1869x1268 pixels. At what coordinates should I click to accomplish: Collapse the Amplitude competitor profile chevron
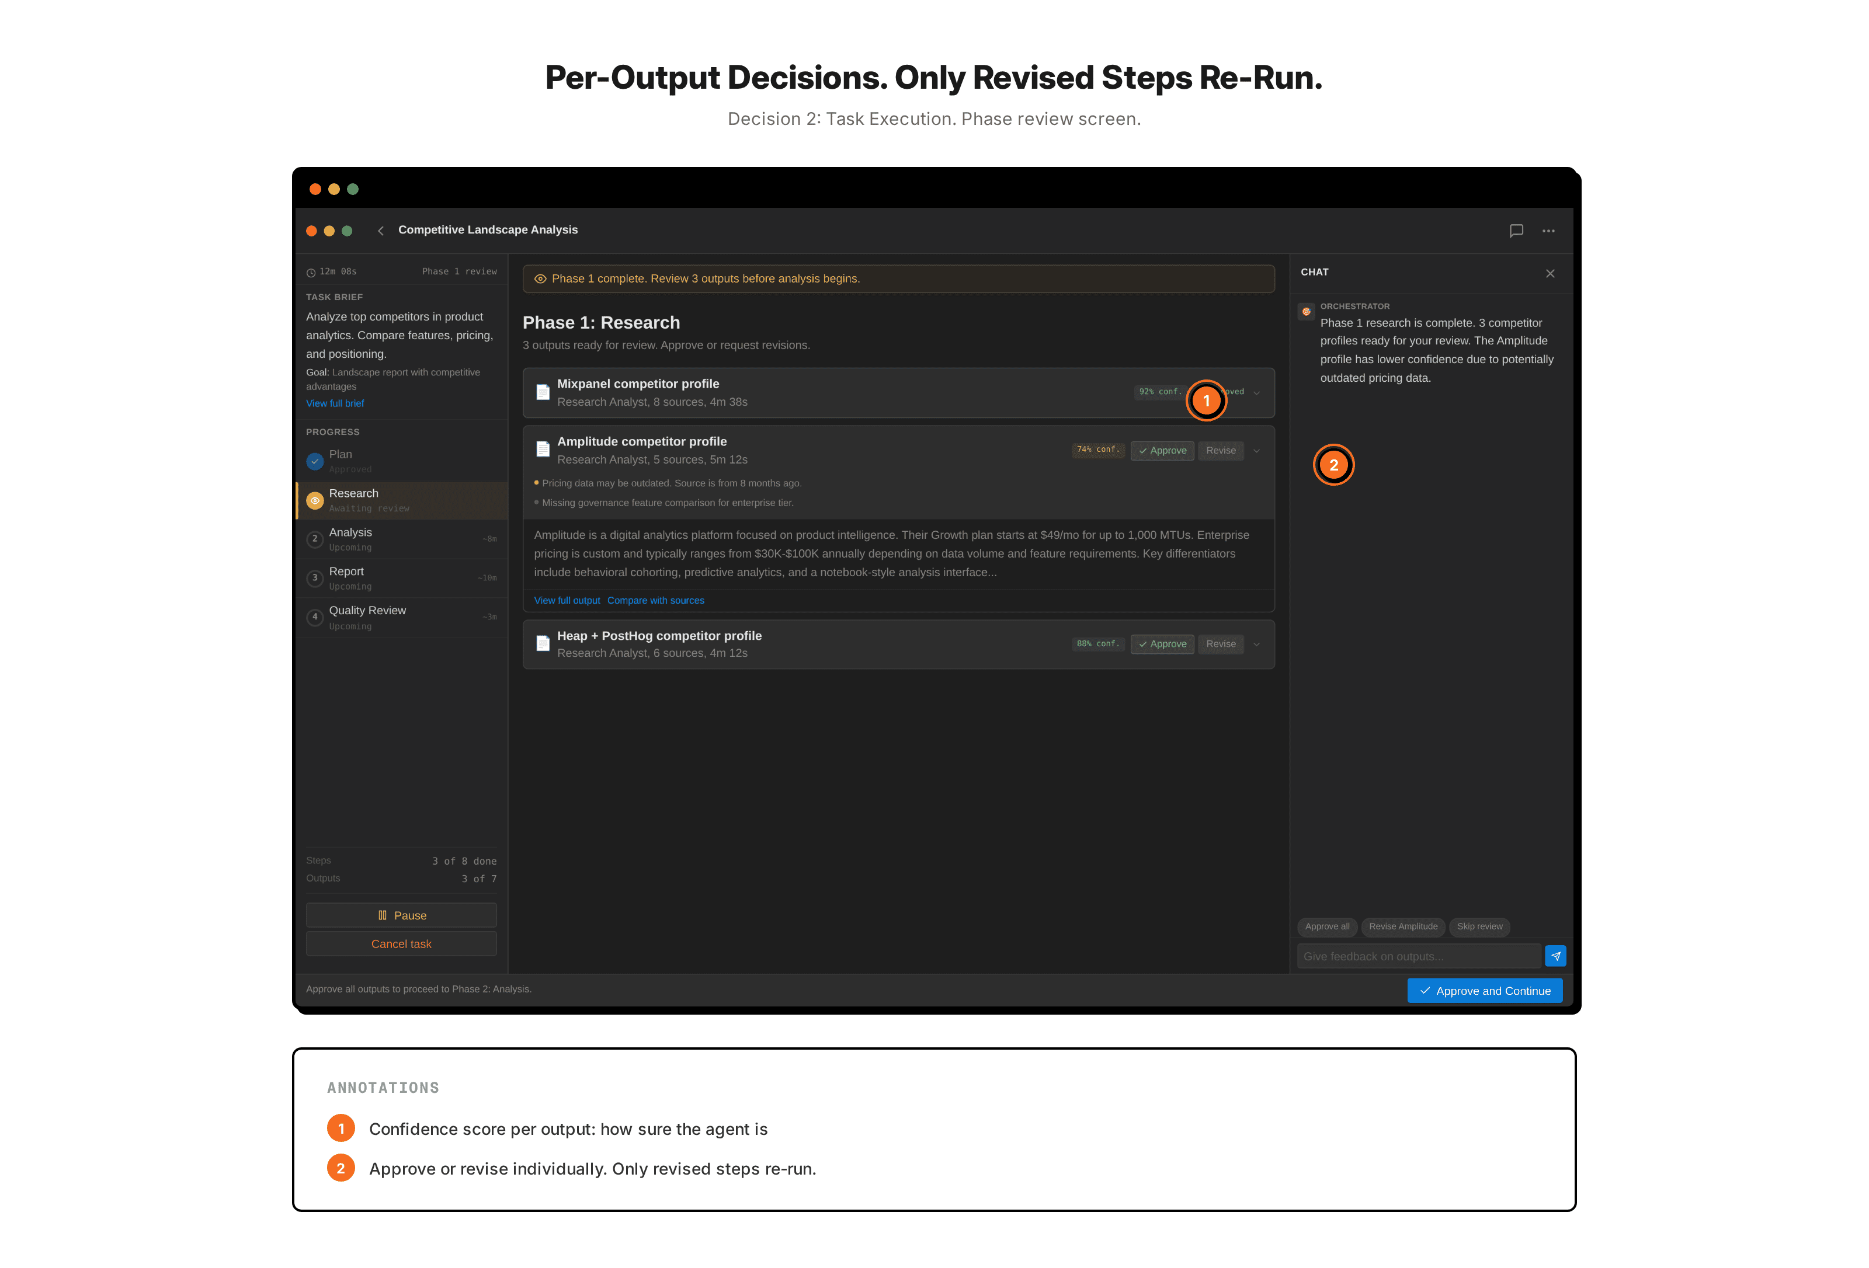(x=1256, y=451)
